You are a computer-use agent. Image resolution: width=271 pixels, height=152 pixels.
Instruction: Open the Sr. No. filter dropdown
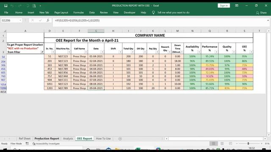click(x=53, y=52)
